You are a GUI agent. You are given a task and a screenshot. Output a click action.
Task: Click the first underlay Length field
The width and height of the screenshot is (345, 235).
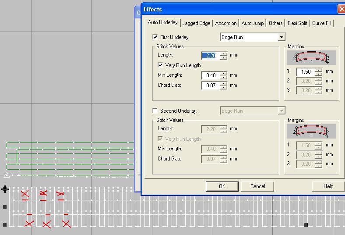click(x=211, y=56)
